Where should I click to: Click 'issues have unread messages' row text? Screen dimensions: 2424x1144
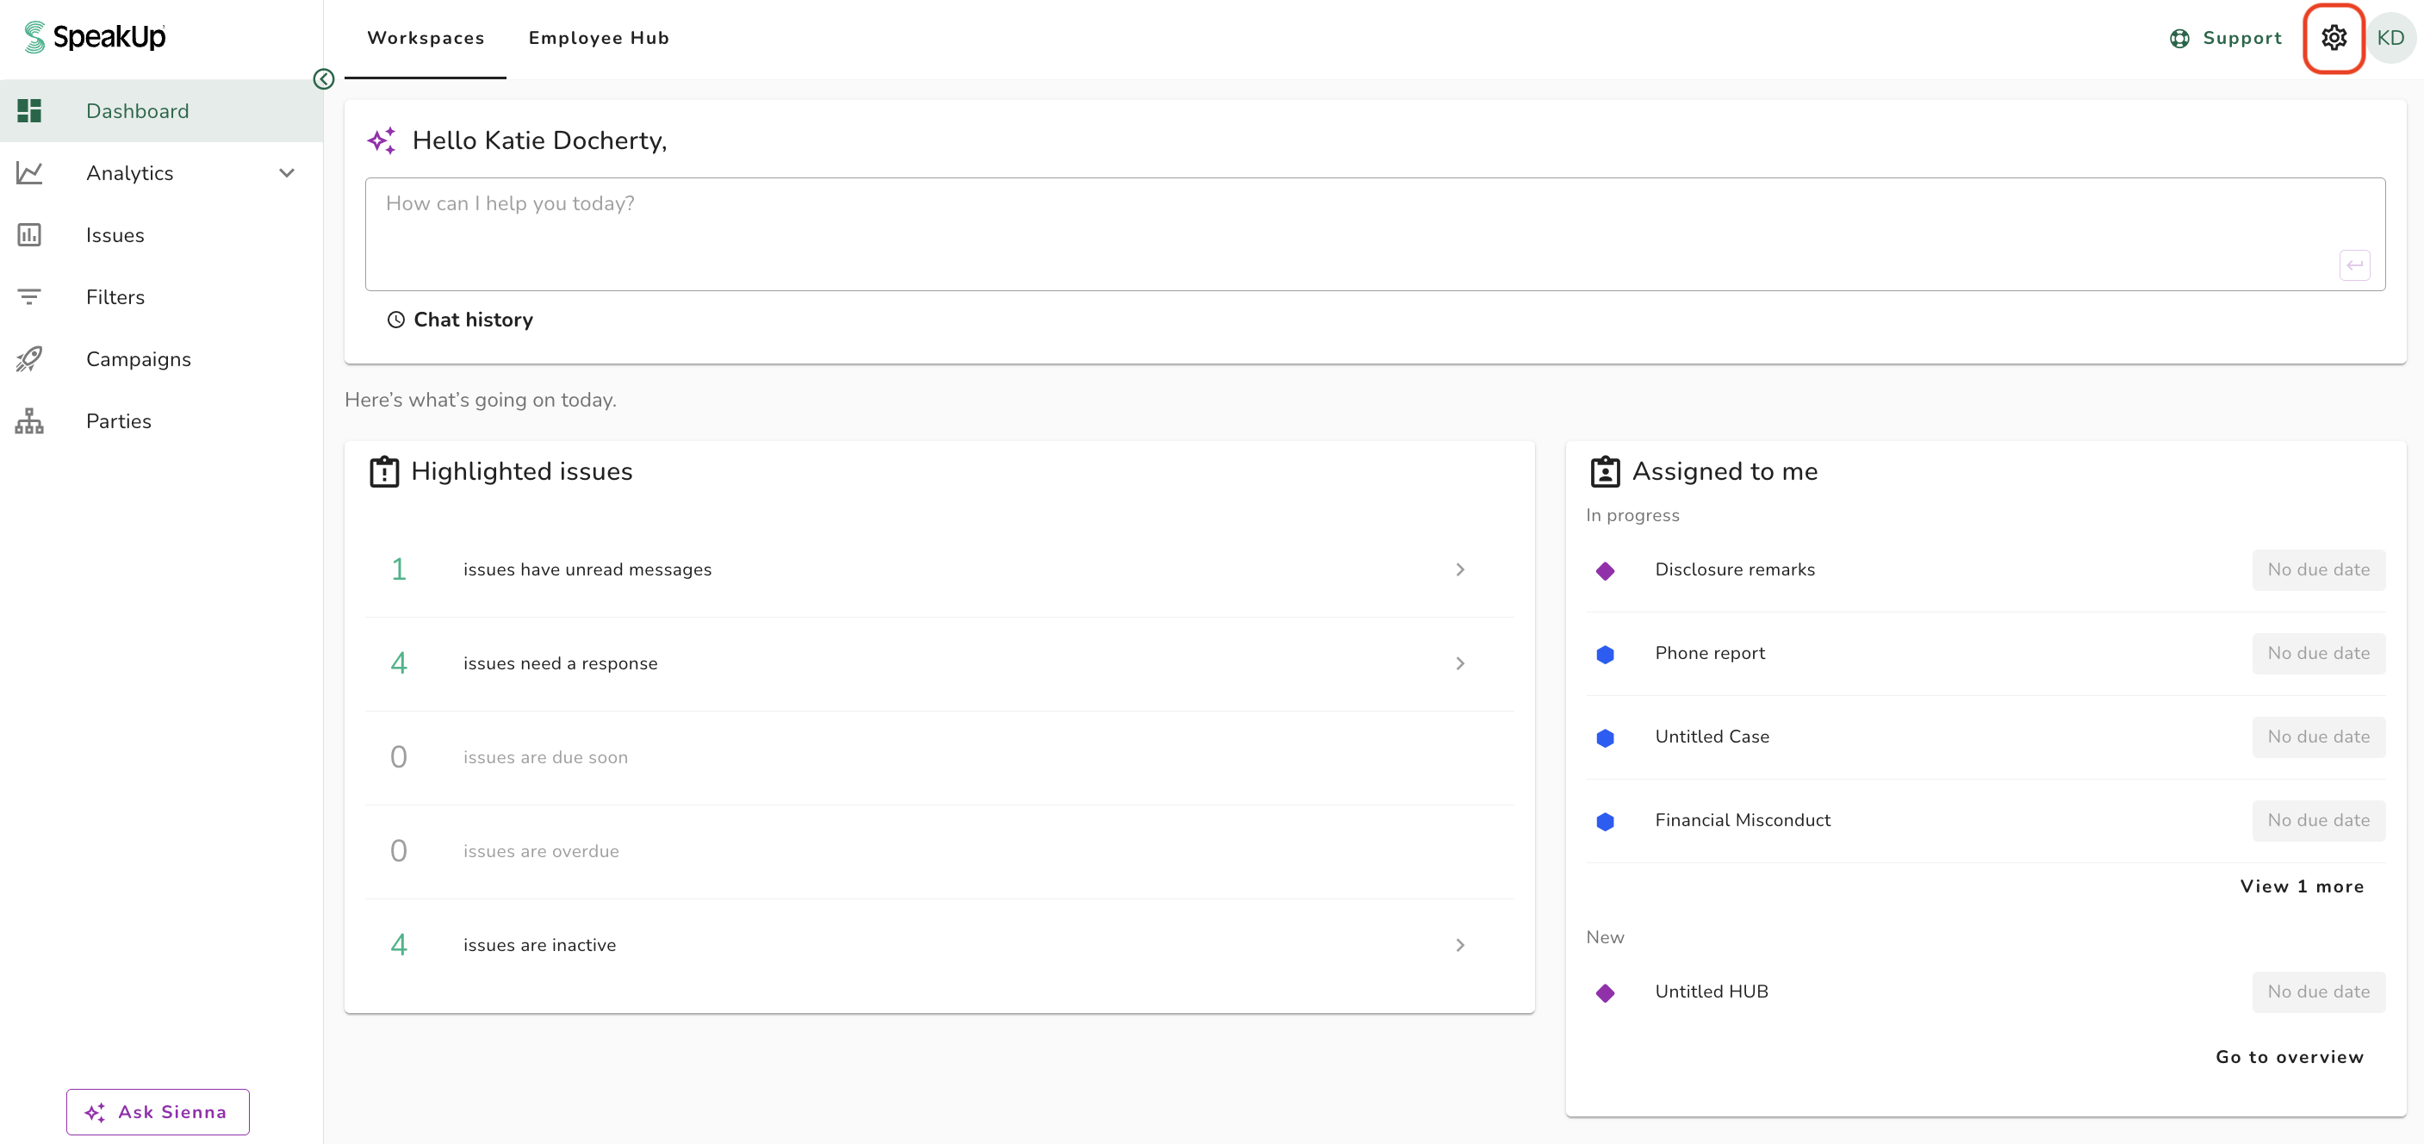tap(587, 569)
